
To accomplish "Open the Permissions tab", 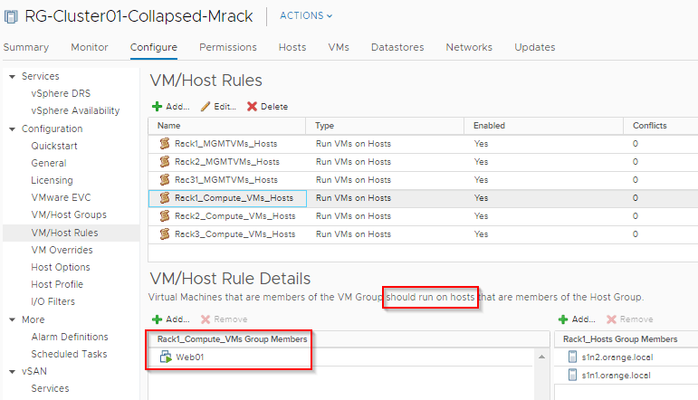I will (228, 47).
